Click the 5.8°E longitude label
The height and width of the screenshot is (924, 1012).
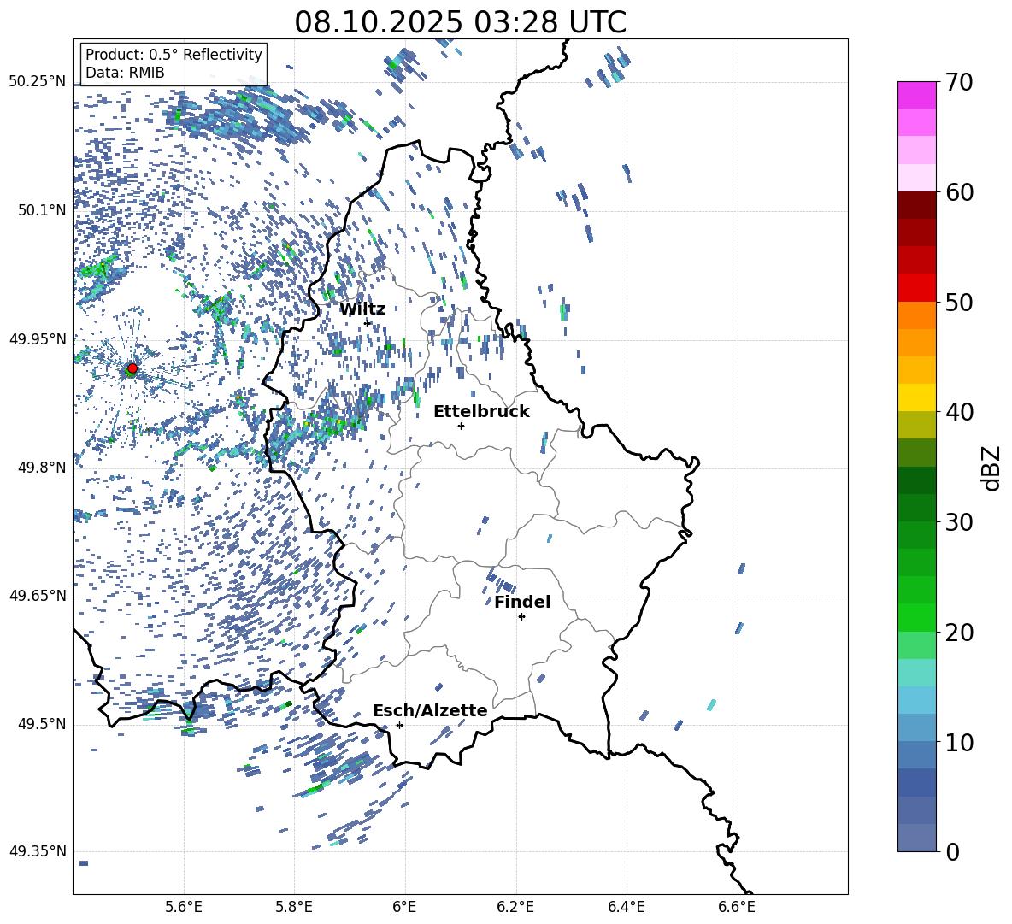point(294,908)
